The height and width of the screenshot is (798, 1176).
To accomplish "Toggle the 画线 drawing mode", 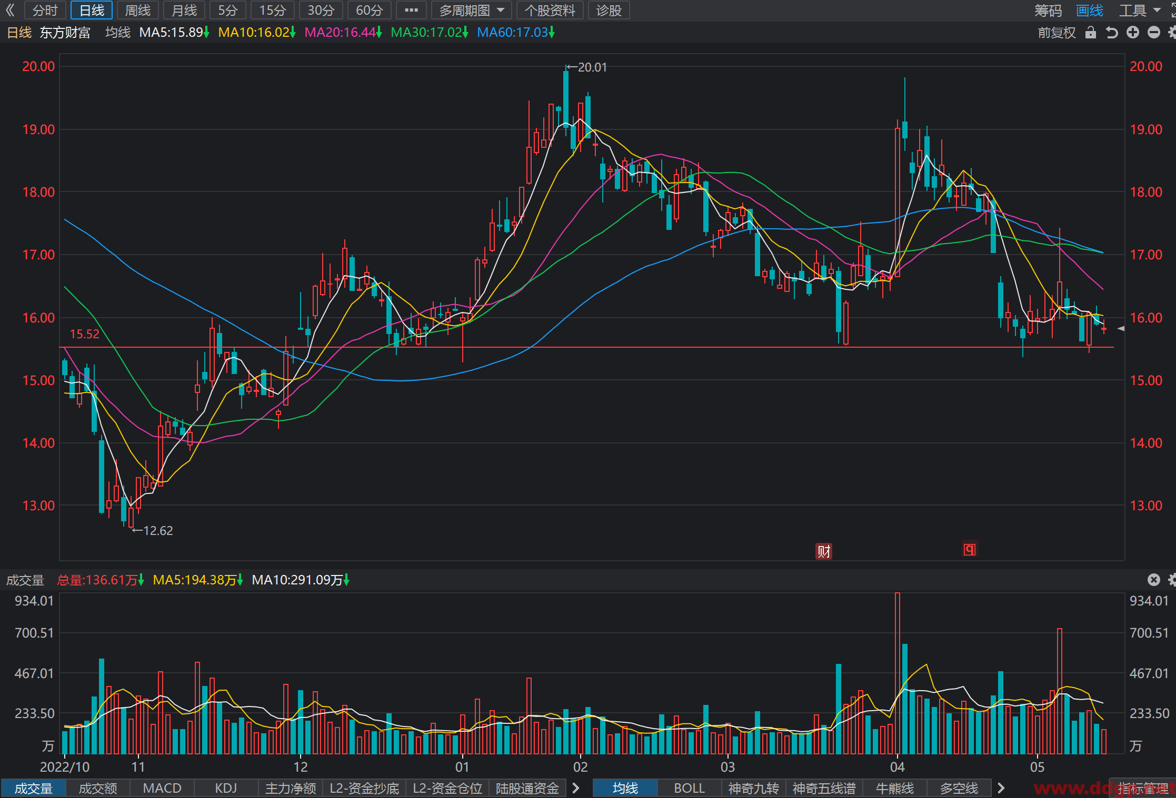I will pos(1090,10).
